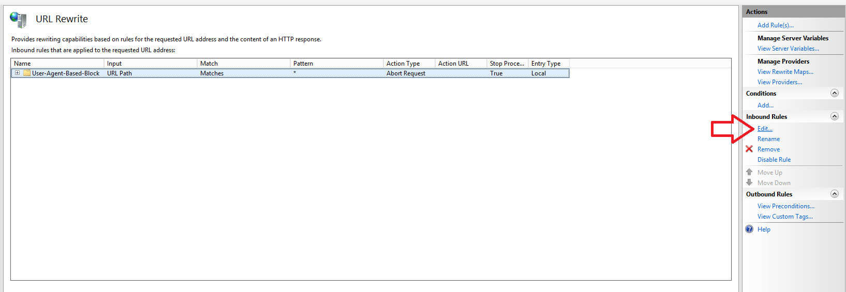Sort by the Input column header
This screenshot has height=292, width=846.
tap(151, 63)
